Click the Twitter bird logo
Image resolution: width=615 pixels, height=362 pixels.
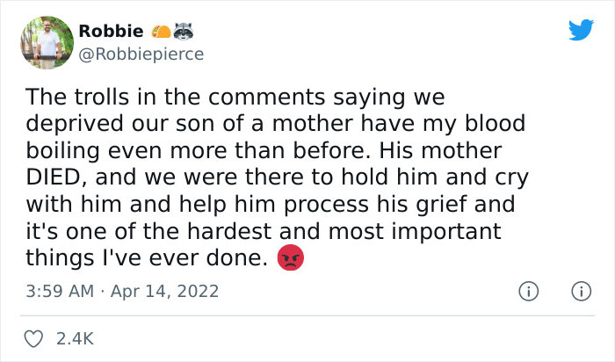(581, 31)
